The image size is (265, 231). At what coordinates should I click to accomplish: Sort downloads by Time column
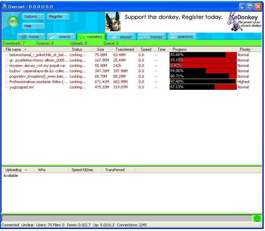162,49
